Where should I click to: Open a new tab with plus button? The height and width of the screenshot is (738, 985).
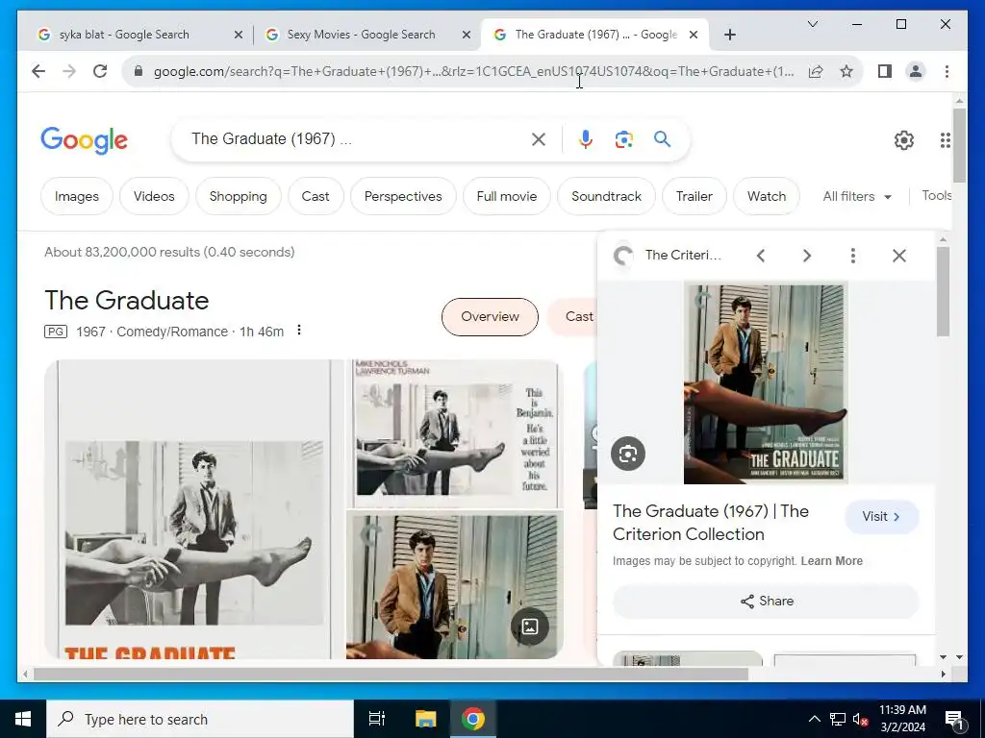click(x=729, y=35)
